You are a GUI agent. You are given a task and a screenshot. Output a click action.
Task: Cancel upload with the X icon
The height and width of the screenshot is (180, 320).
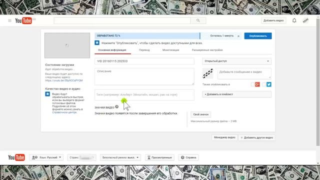[x=238, y=36]
